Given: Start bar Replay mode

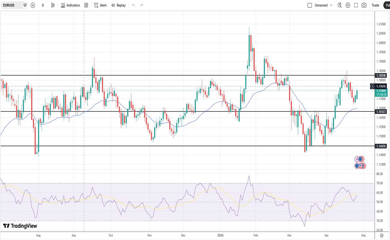Looking at the screenshot, I should 118,5.
